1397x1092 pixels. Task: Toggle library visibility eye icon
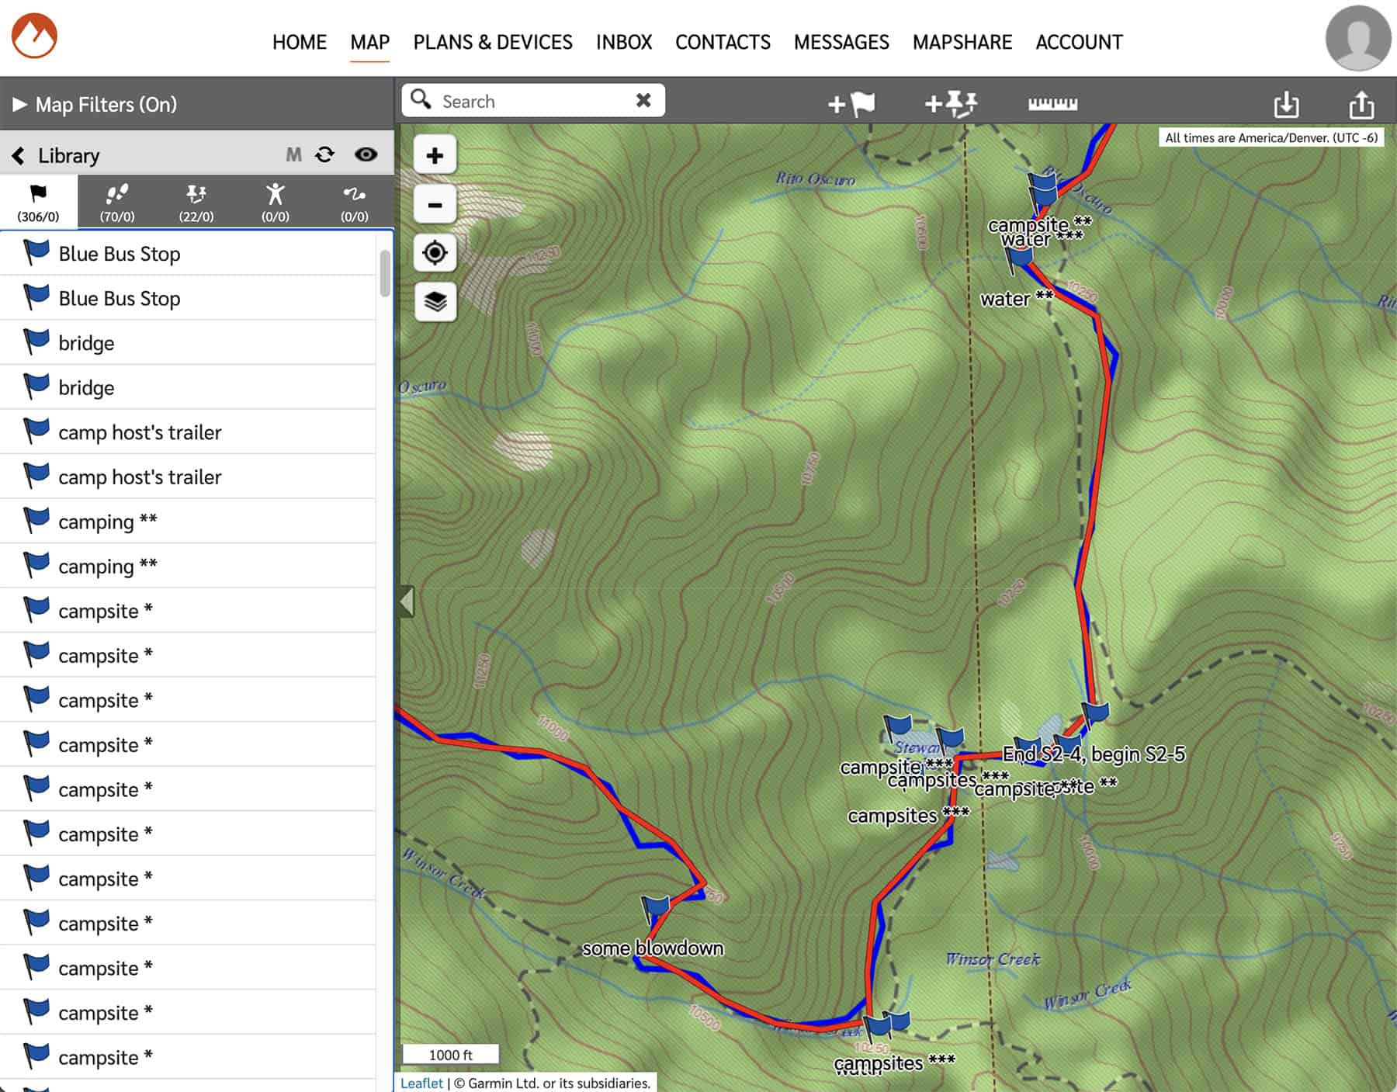coord(366,154)
